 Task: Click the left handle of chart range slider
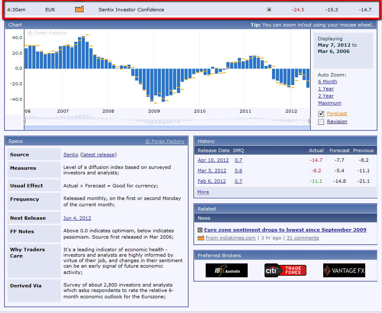click(x=25, y=121)
